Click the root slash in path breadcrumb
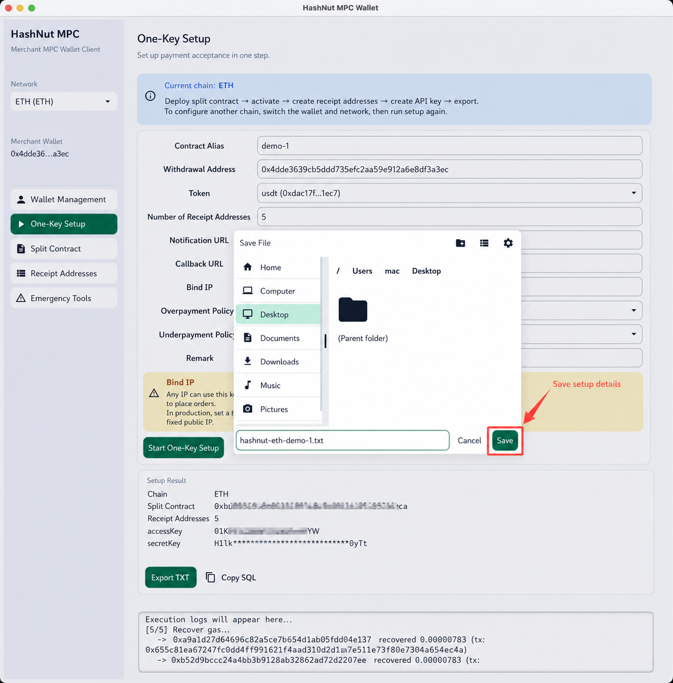 [x=338, y=271]
